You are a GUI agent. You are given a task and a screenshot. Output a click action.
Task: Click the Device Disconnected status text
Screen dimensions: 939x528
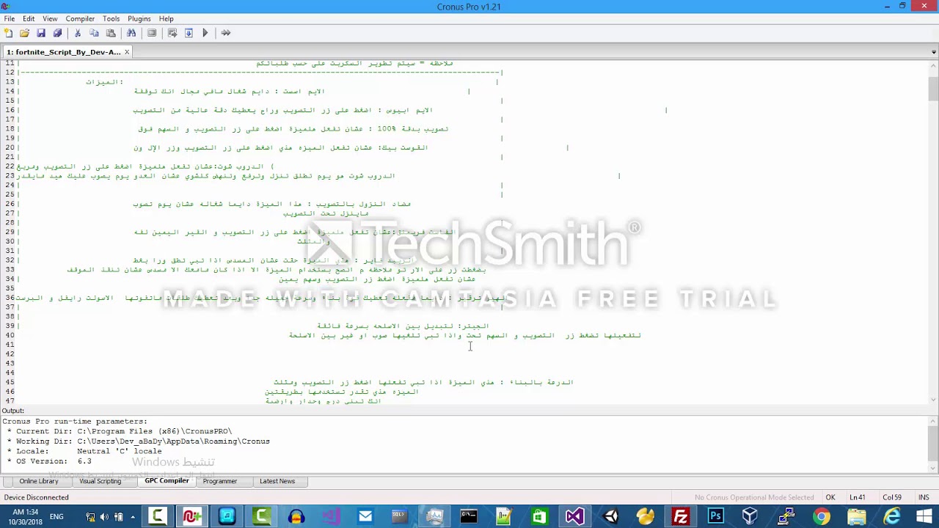click(36, 497)
